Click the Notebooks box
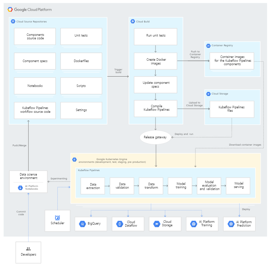This screenshot has height=268, width=270. click(x=35, y=86)
